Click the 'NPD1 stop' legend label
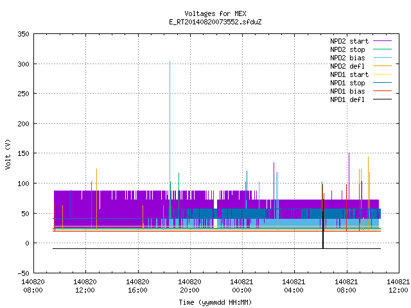Viewport: 411px width, 308px height. pos(347,83)
